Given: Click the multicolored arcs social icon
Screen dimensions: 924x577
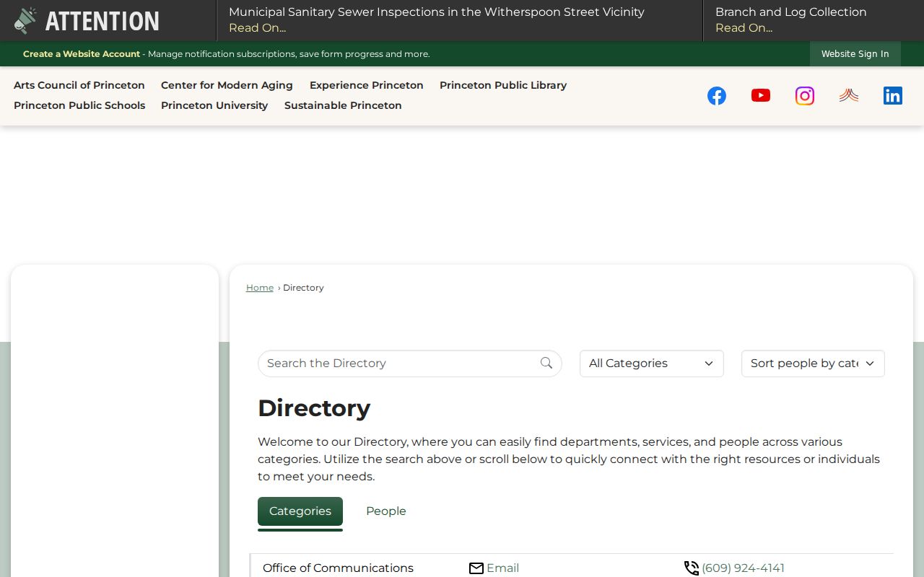Looking at the screenshot, I should click(849, 95).
